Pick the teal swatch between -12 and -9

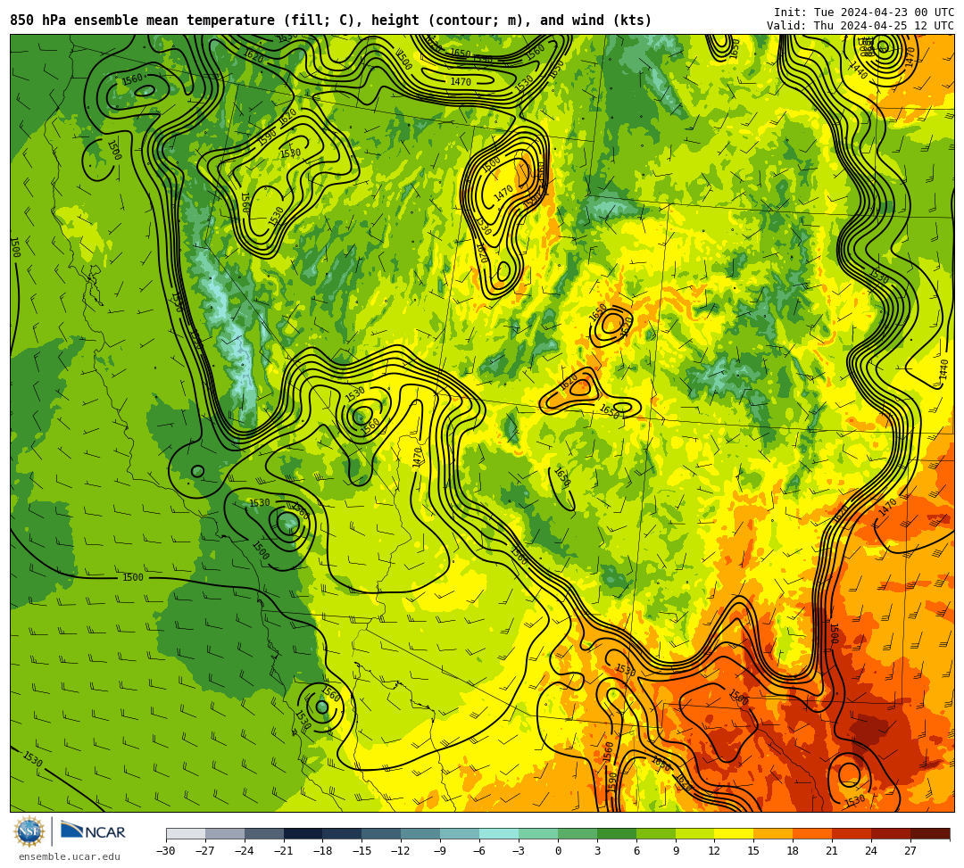point(421,833)
